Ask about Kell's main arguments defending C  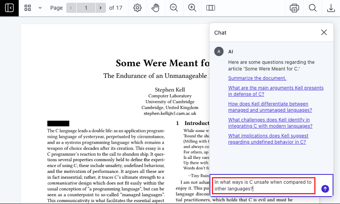275,91
